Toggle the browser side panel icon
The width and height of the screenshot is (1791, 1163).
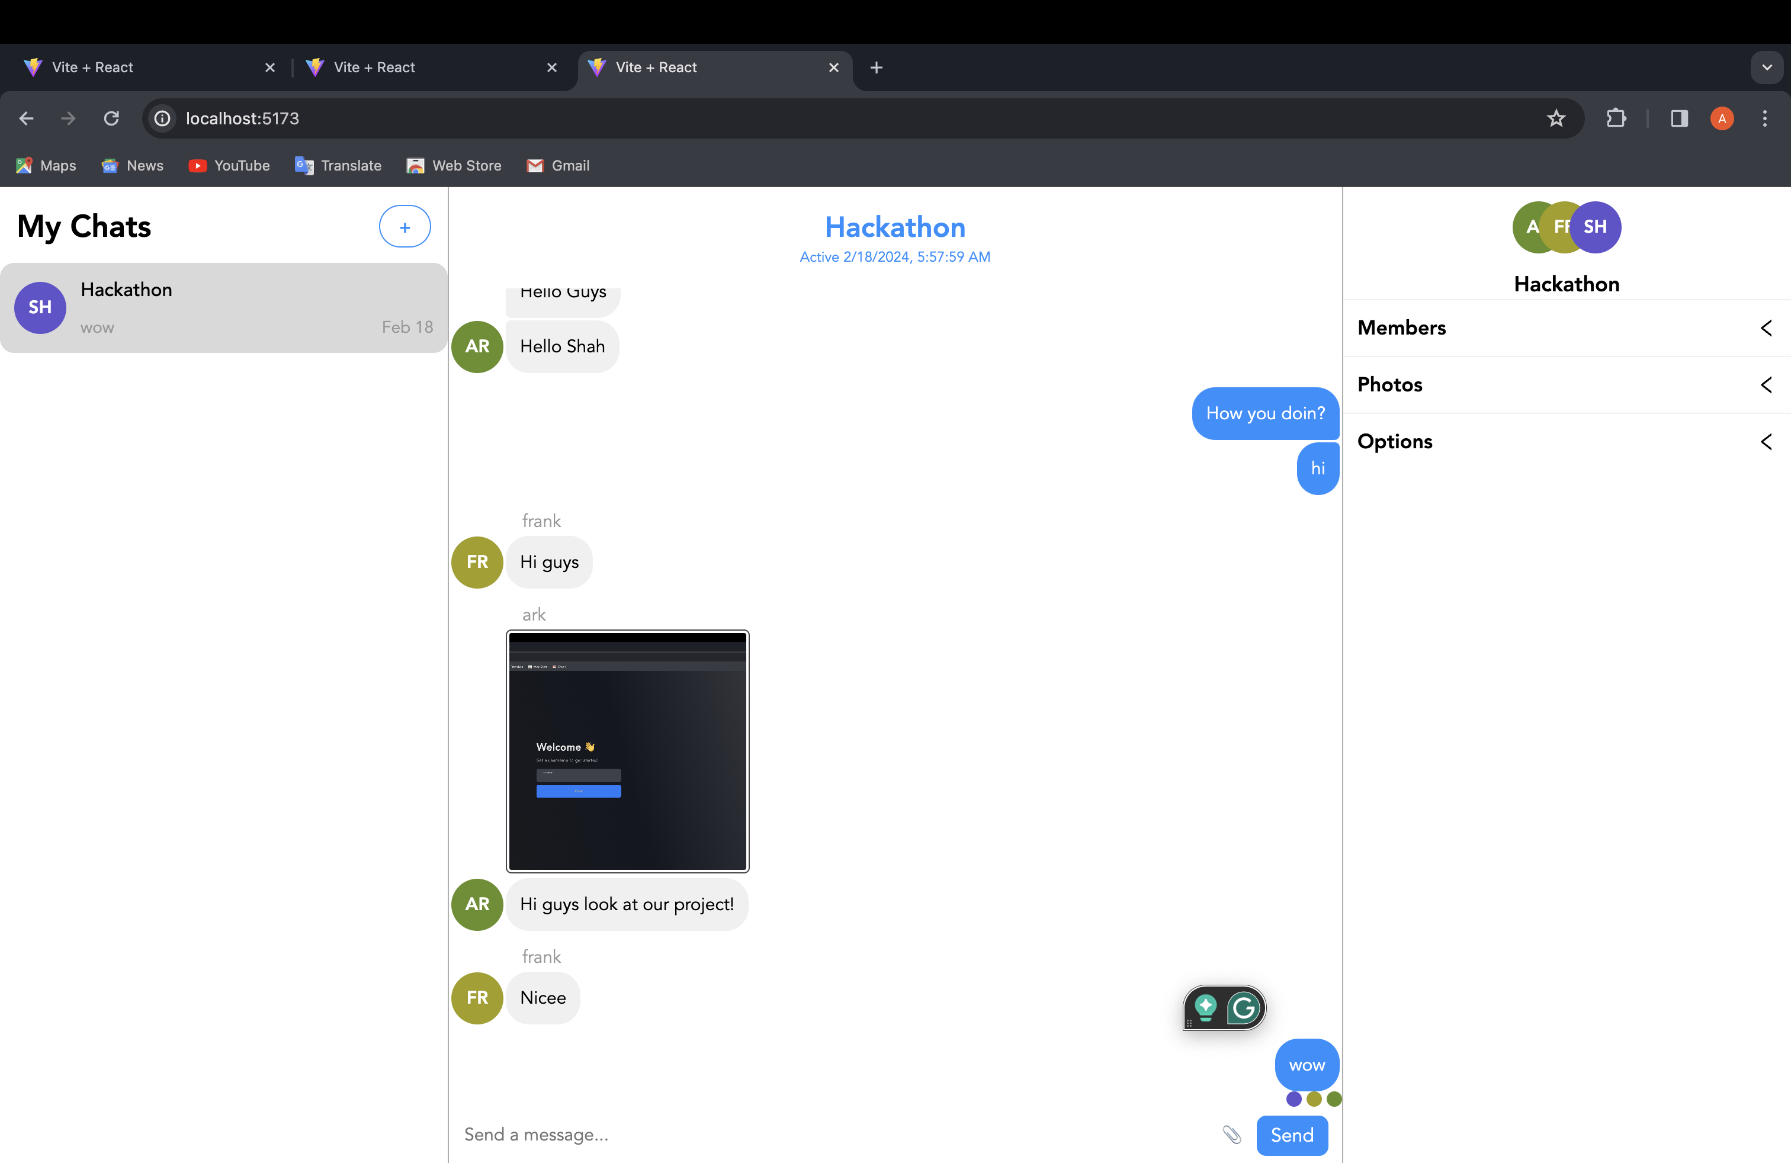point(1679,118)
